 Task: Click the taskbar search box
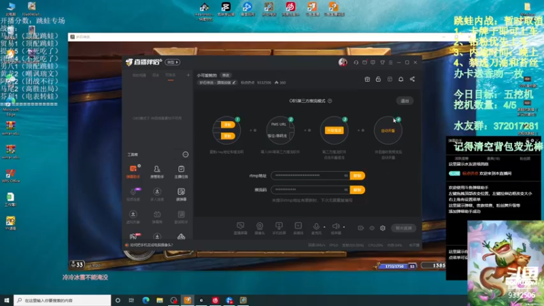point(63,300)
